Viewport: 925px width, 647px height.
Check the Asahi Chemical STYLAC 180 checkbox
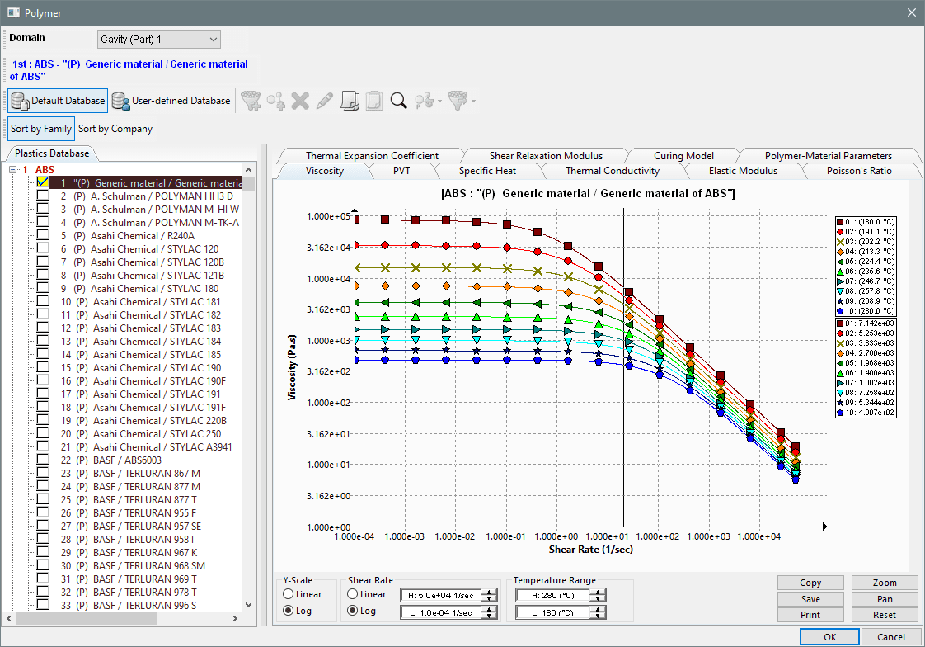pos(43,288)
